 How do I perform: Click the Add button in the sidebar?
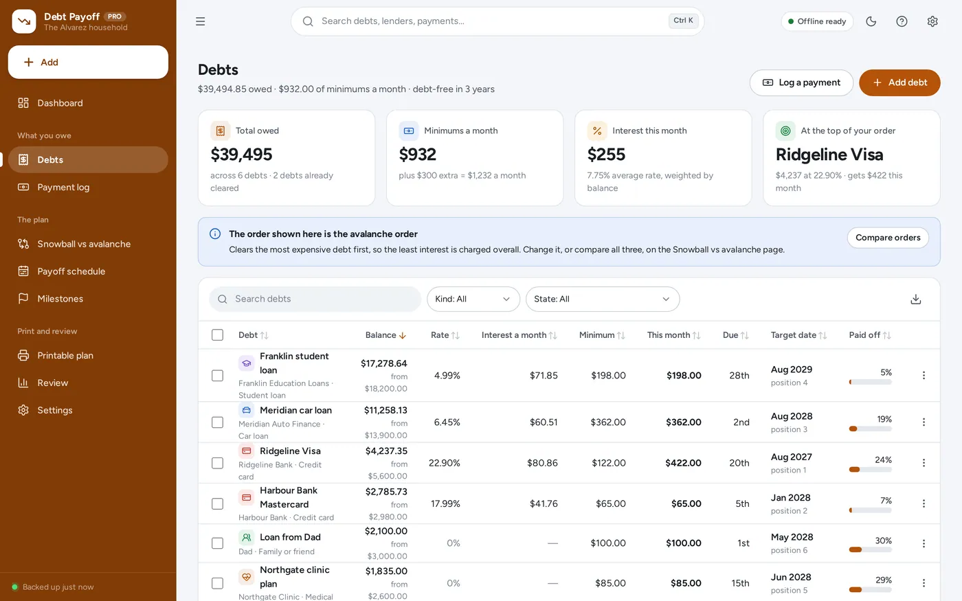88,62
